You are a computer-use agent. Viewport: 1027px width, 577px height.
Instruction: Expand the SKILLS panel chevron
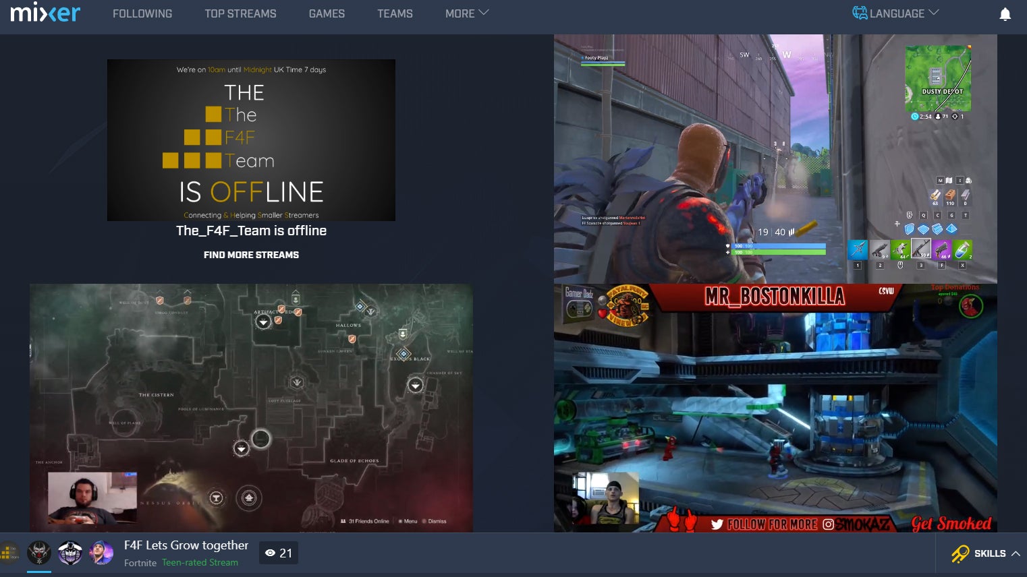tap(1016, 553)
